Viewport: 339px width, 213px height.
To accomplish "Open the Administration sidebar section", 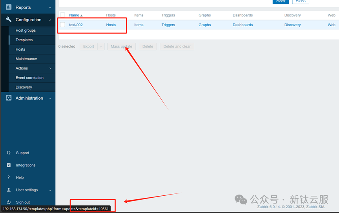I will tap(29, 98).
